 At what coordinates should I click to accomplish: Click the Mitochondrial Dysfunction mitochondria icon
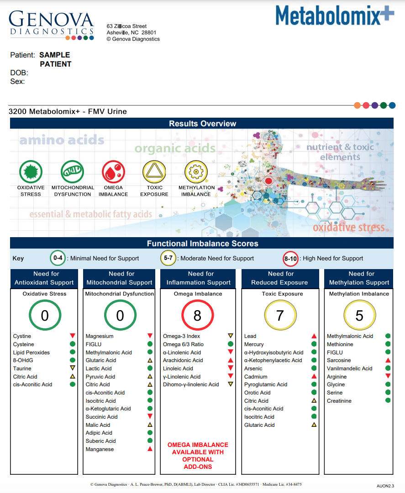point(72,172)
